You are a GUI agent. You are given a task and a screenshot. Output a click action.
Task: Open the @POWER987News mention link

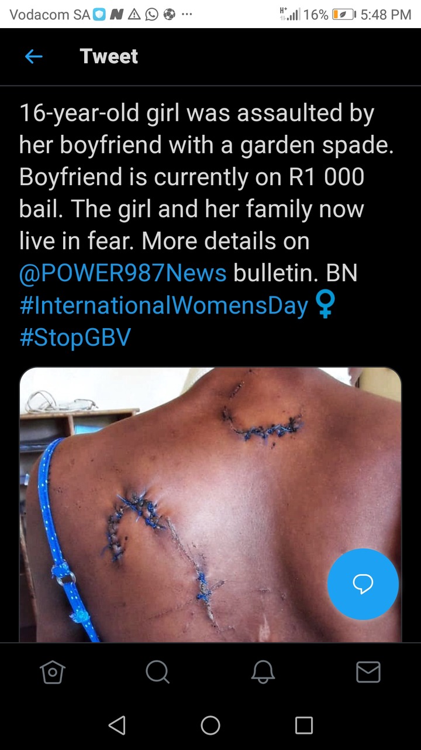pyautogui.click(x=123, y=273)
